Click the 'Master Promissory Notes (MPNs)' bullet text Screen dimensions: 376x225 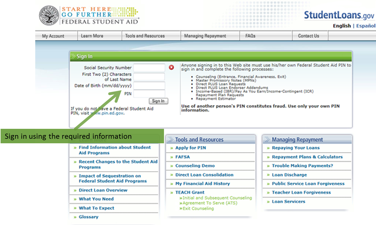[225, 81]
